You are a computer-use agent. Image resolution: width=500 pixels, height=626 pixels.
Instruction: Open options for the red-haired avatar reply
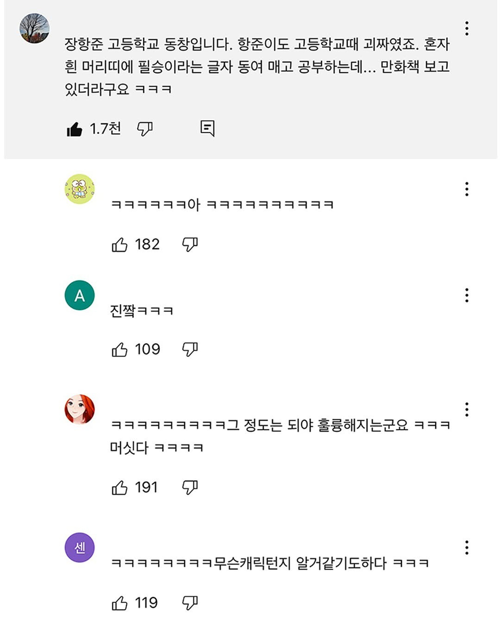coord(467,409)
